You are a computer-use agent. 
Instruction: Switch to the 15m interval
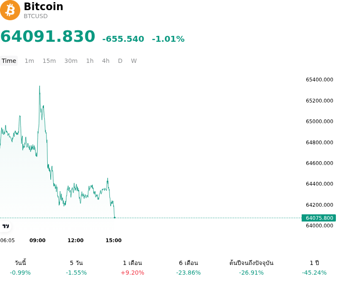pyautogui.click(x=49, y=61)
